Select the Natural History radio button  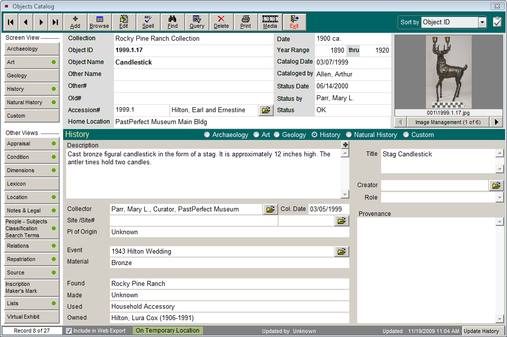coord(348,135)
